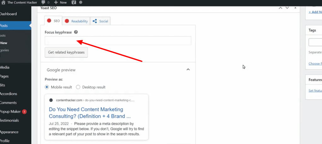322x144 pixels.
Task: Click The Content Hacker site name
Action: pos(22,3)
